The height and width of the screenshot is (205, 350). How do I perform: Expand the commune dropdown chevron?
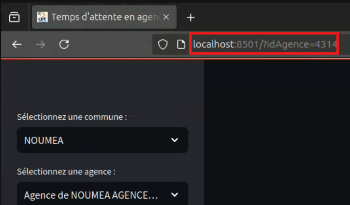(x=174, y=140)
